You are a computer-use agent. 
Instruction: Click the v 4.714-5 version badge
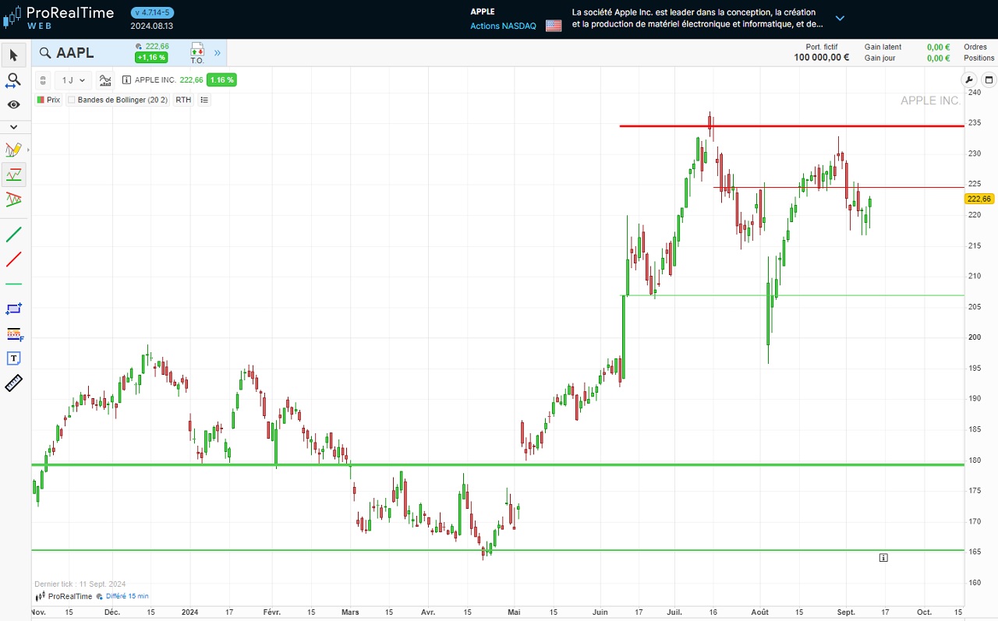pyautogui.click(x=152, y=12)
